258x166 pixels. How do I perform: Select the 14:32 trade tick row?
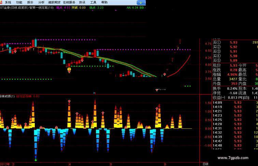tap(235, 133)
